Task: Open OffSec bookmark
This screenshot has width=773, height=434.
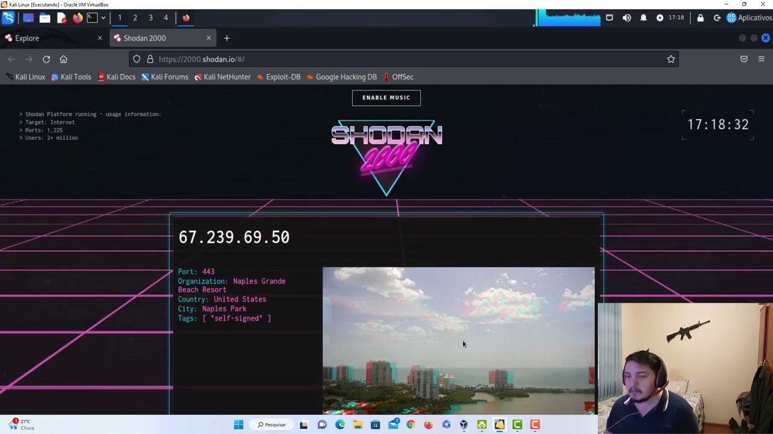Action: tap(398, 77)
